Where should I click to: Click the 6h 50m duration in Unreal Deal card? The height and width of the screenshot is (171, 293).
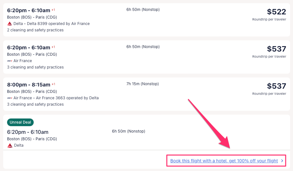pos(128,131)
